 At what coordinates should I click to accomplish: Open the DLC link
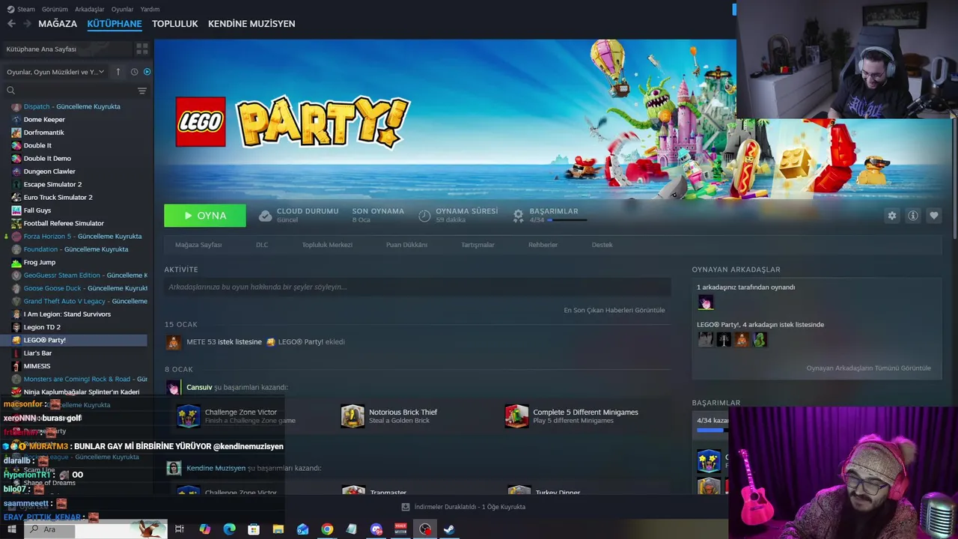tap(262, 245)
